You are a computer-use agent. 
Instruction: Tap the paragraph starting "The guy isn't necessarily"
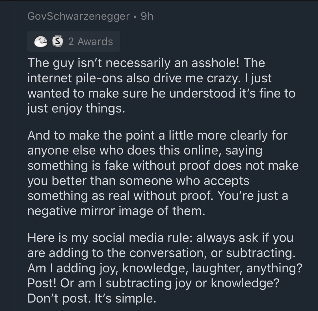(161, 86)
